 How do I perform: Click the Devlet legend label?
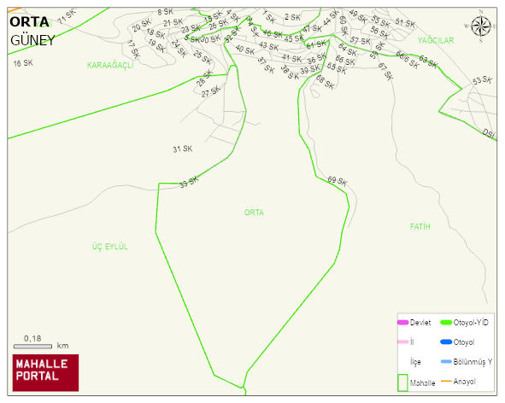pyautogui.click(x=420, y=323)
